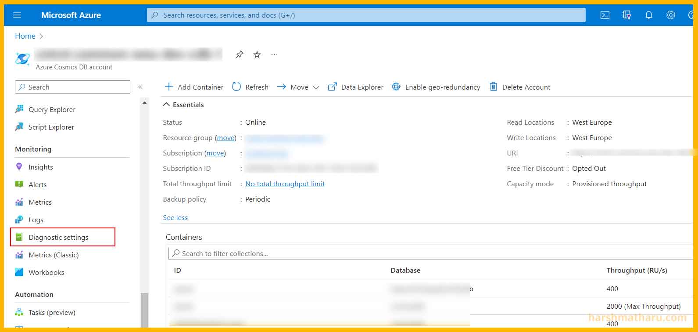Focus the global search resources box
698x332 pixels.
click(x=366, y=15)
